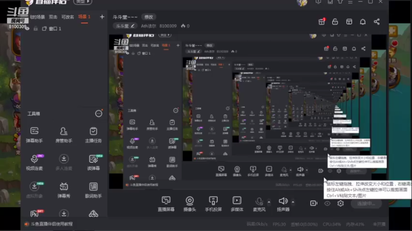Open the notification bell
The width and height of the screenshot is (412, 231).
coord(363,22)
